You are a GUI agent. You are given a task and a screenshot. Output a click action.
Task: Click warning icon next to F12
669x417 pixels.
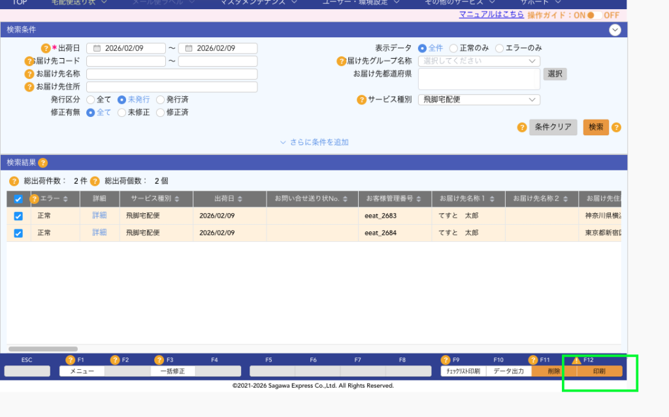[576, 360]
